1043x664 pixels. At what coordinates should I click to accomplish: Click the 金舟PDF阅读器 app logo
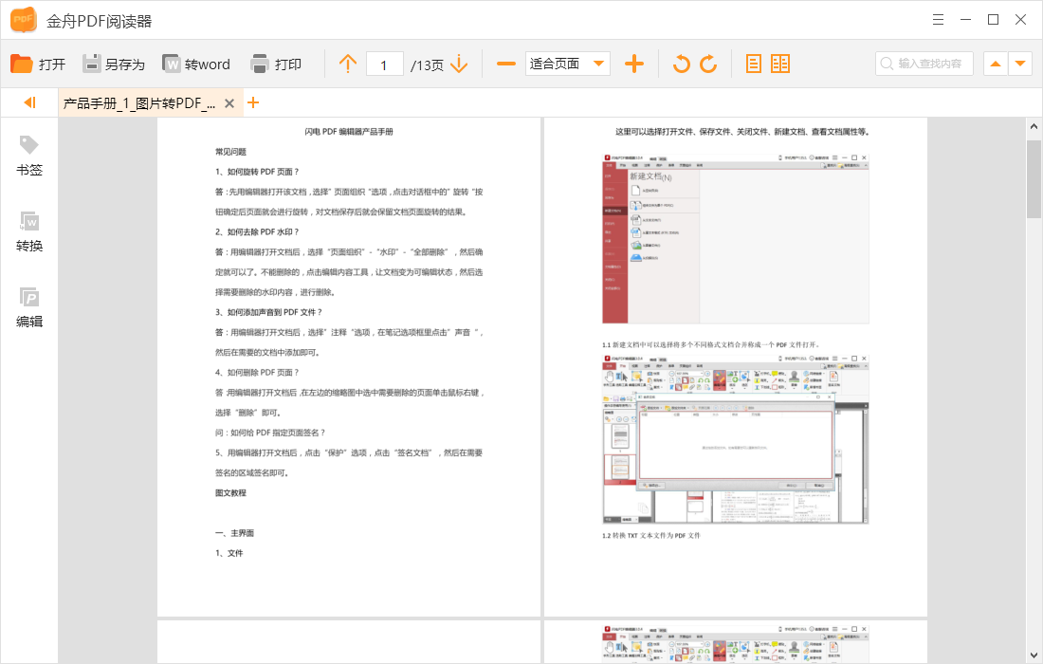tap(24, 20)
